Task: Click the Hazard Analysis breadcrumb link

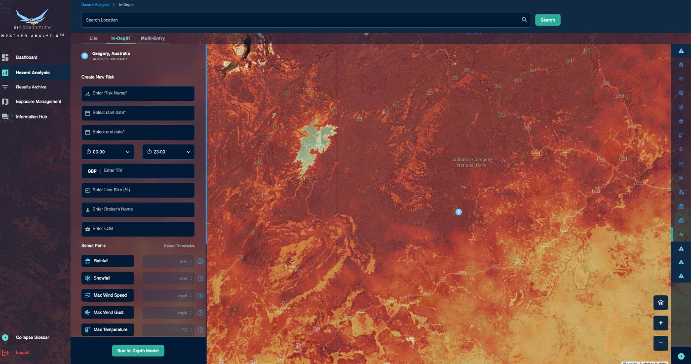Action: pos(95,4)
